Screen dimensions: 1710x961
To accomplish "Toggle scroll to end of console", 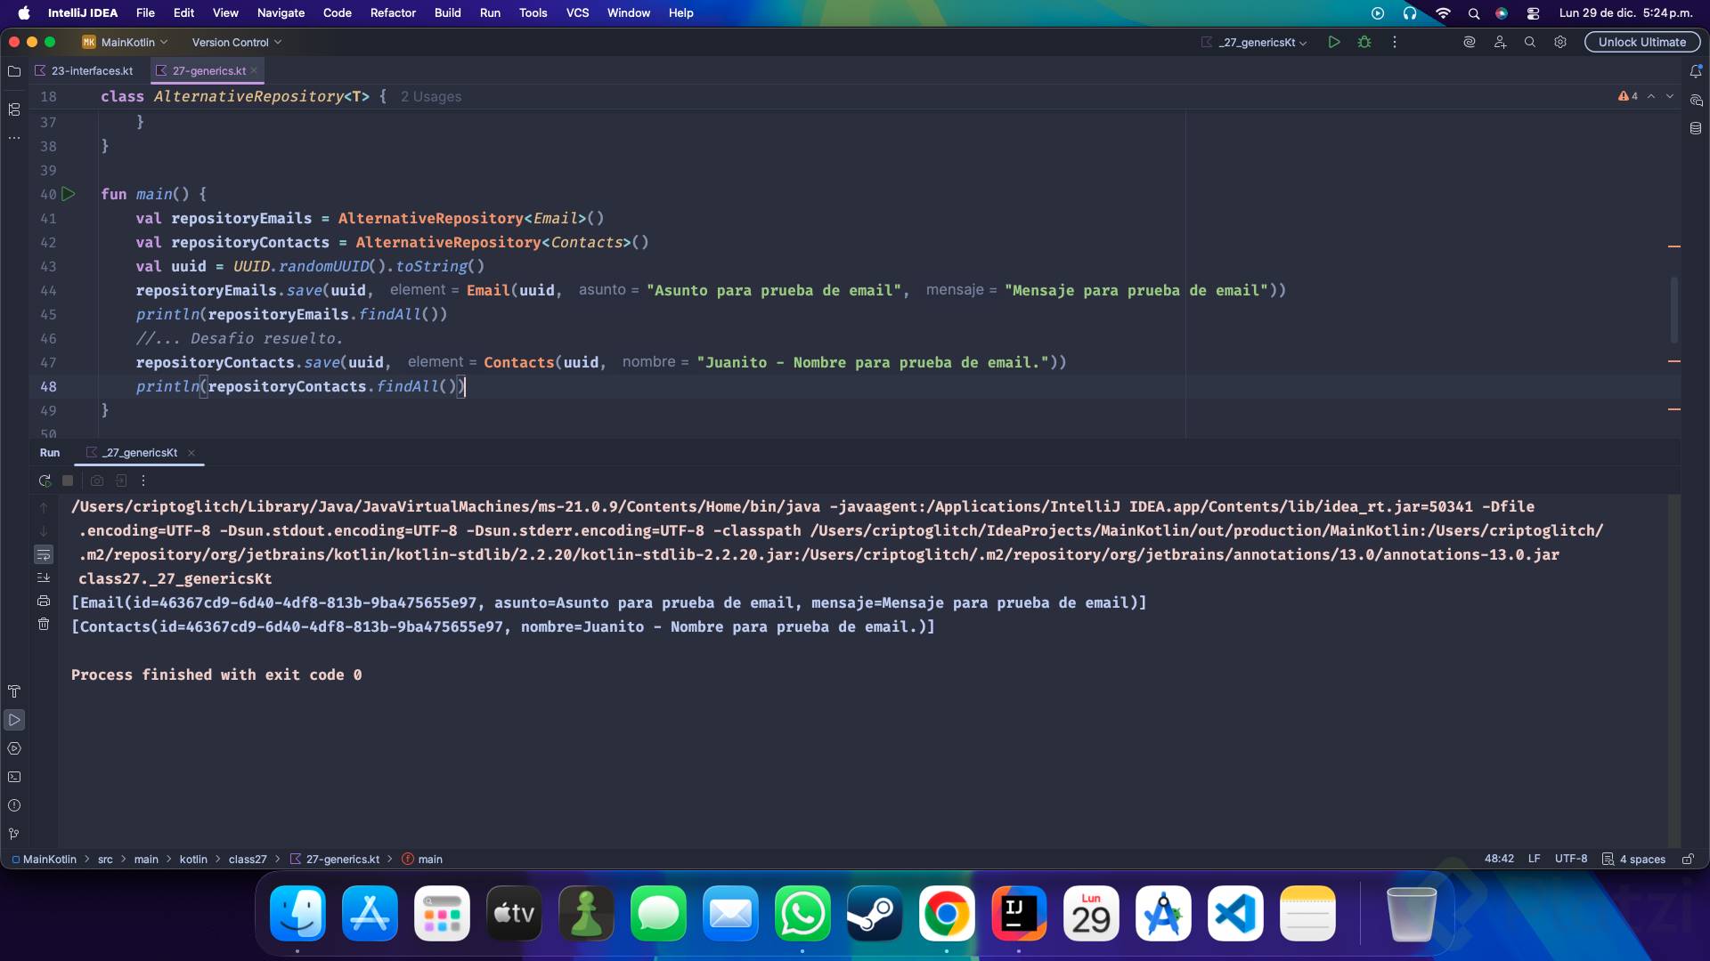I will click(x=44, y=577).
